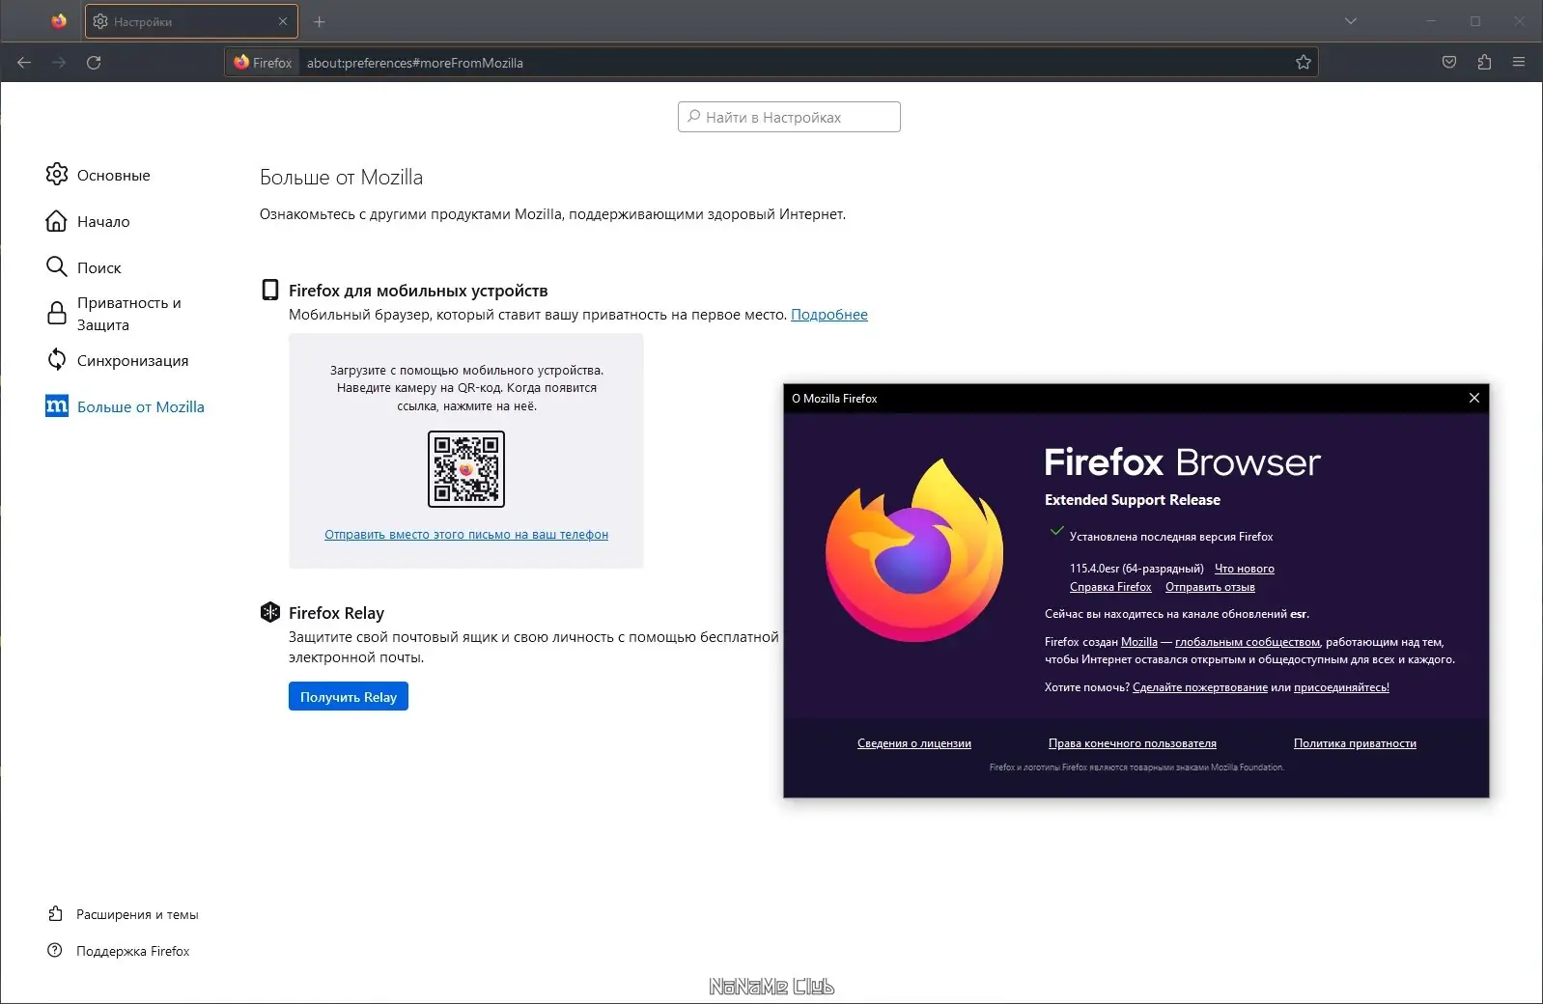Image resolution: width=1543 pixels, height=1004 pixels.
Task: Open Политика приватности link
Action: (x=1355, y=743)
